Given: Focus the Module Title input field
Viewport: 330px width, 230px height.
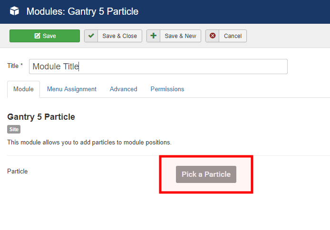Looking at the screenshot, I should [x=158, y=67].
